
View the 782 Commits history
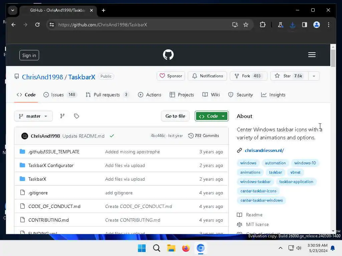203,136
